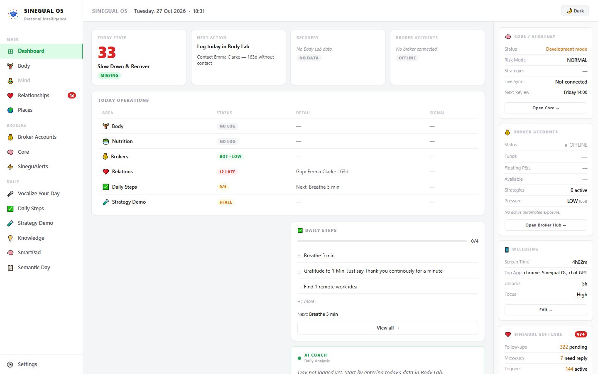Screen dimensions: 598x374
Task: Click the Places globe icon
Action: (x=10, y=110)
